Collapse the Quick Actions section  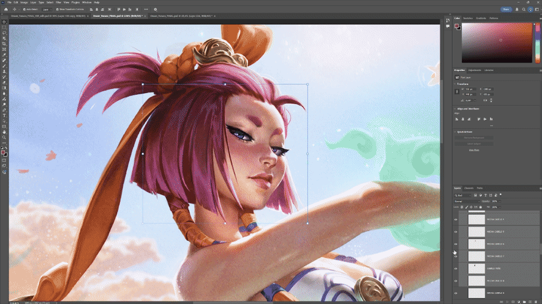[x=455, y=132]
